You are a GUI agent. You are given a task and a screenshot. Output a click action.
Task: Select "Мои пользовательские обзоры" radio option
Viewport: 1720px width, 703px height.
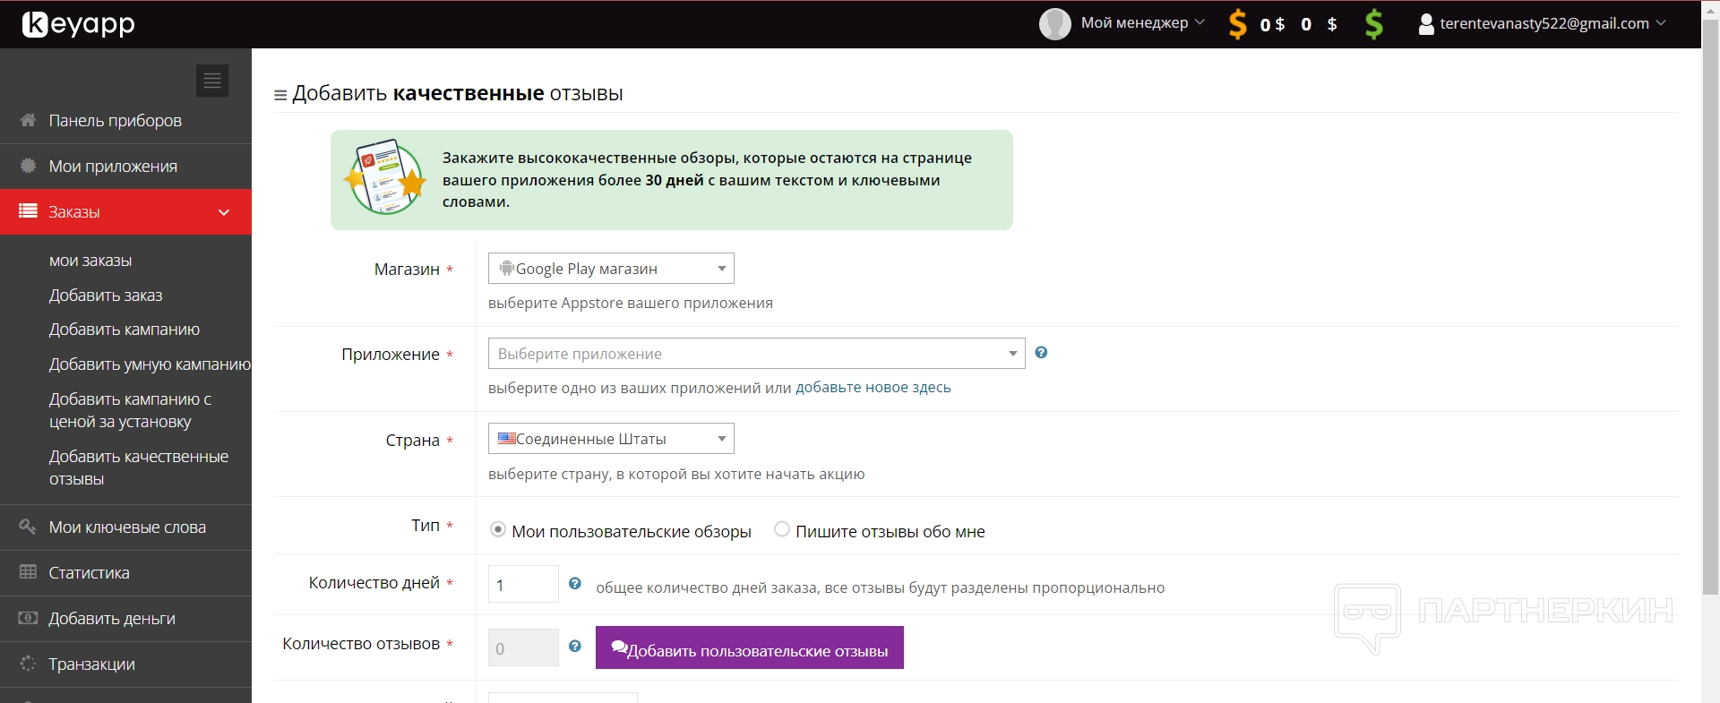pos(498,530)
